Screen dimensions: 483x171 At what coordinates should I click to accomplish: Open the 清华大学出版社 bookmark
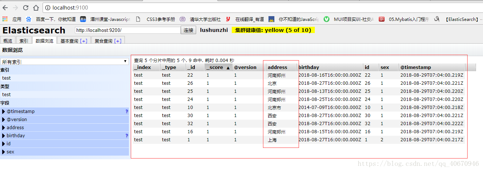200,19
